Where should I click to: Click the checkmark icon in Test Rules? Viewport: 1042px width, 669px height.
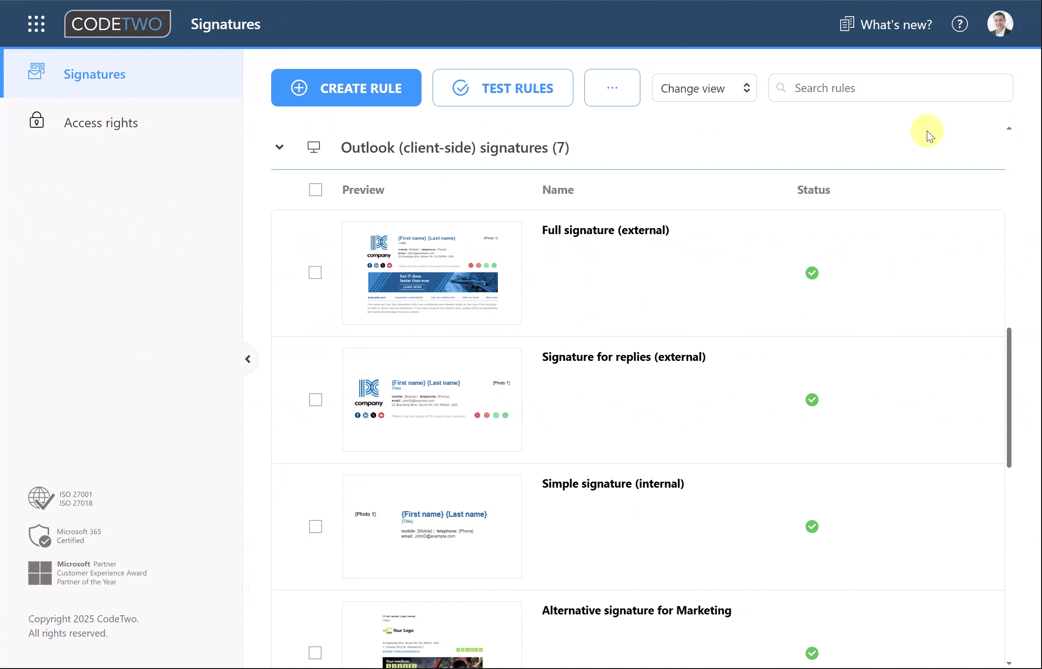(x=460, y=88)
